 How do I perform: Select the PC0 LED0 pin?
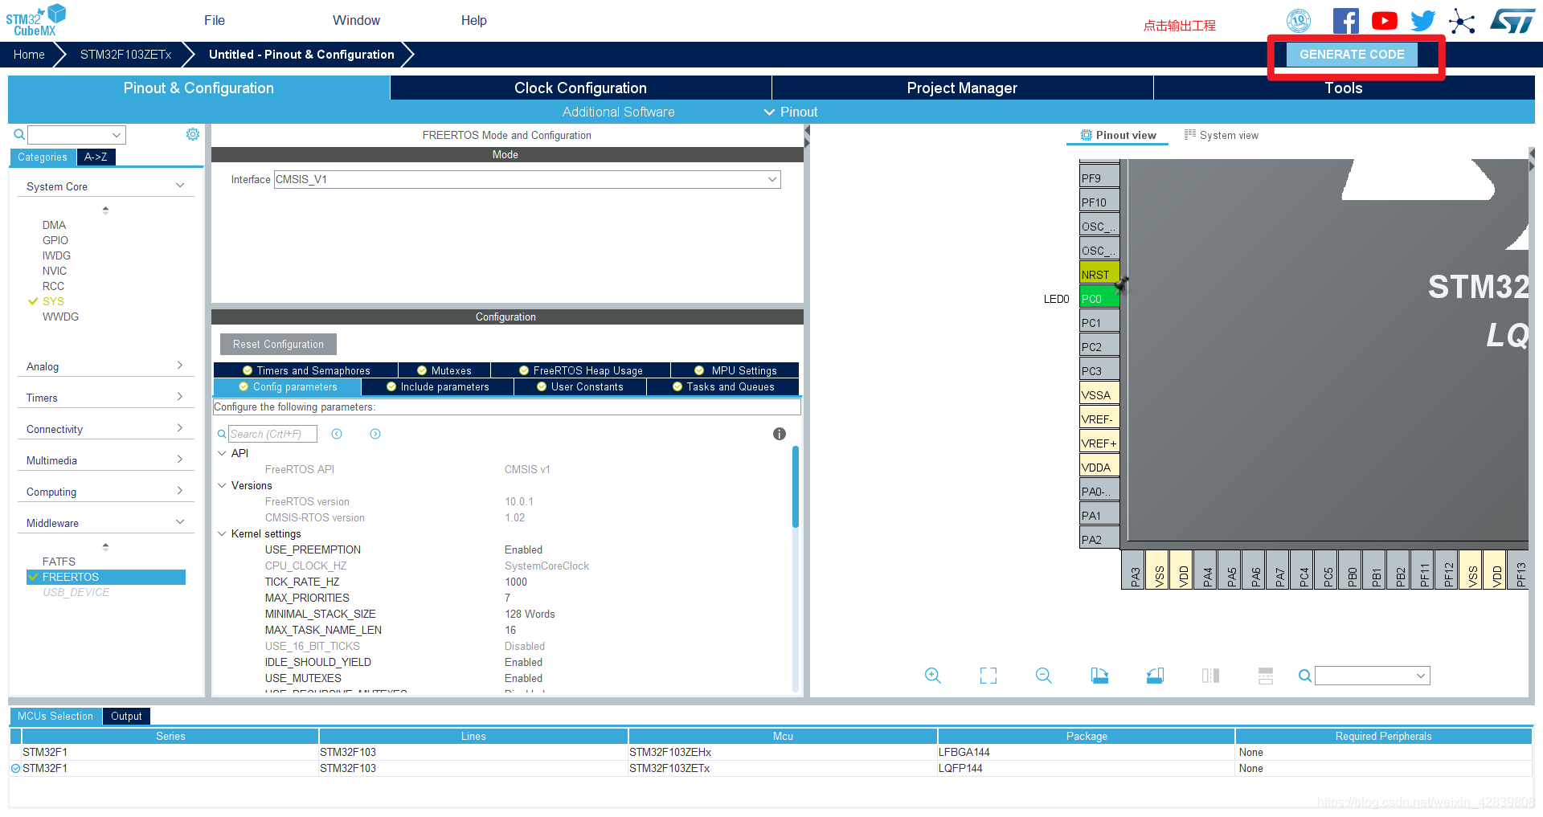(x=1099, y=298)
